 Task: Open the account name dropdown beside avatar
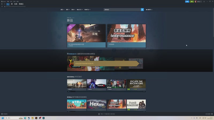[199, 2]
